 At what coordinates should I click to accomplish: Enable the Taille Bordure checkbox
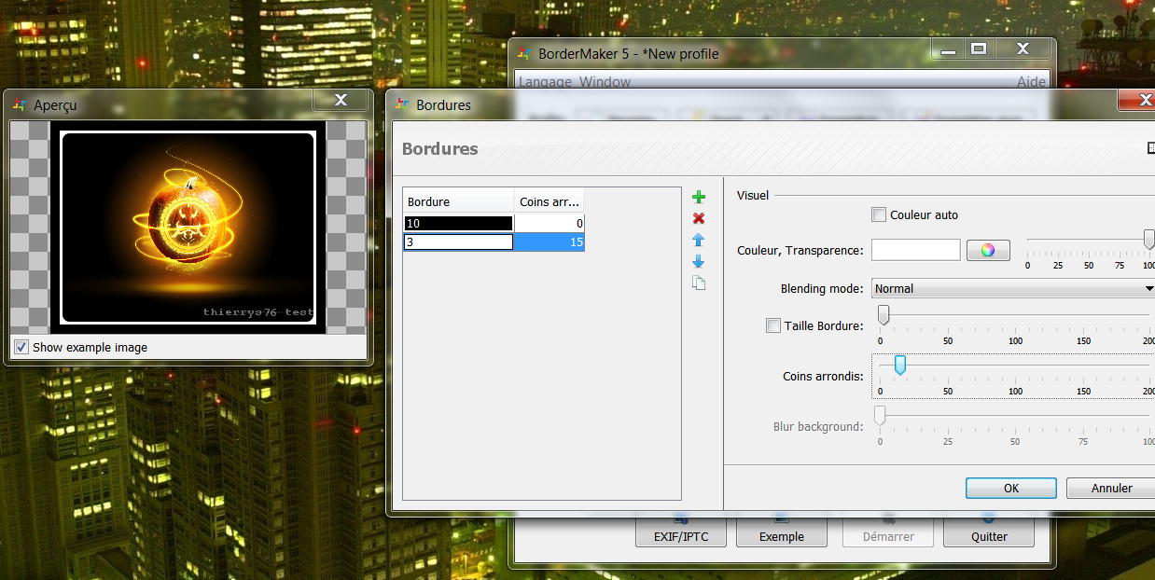[773, 325]
